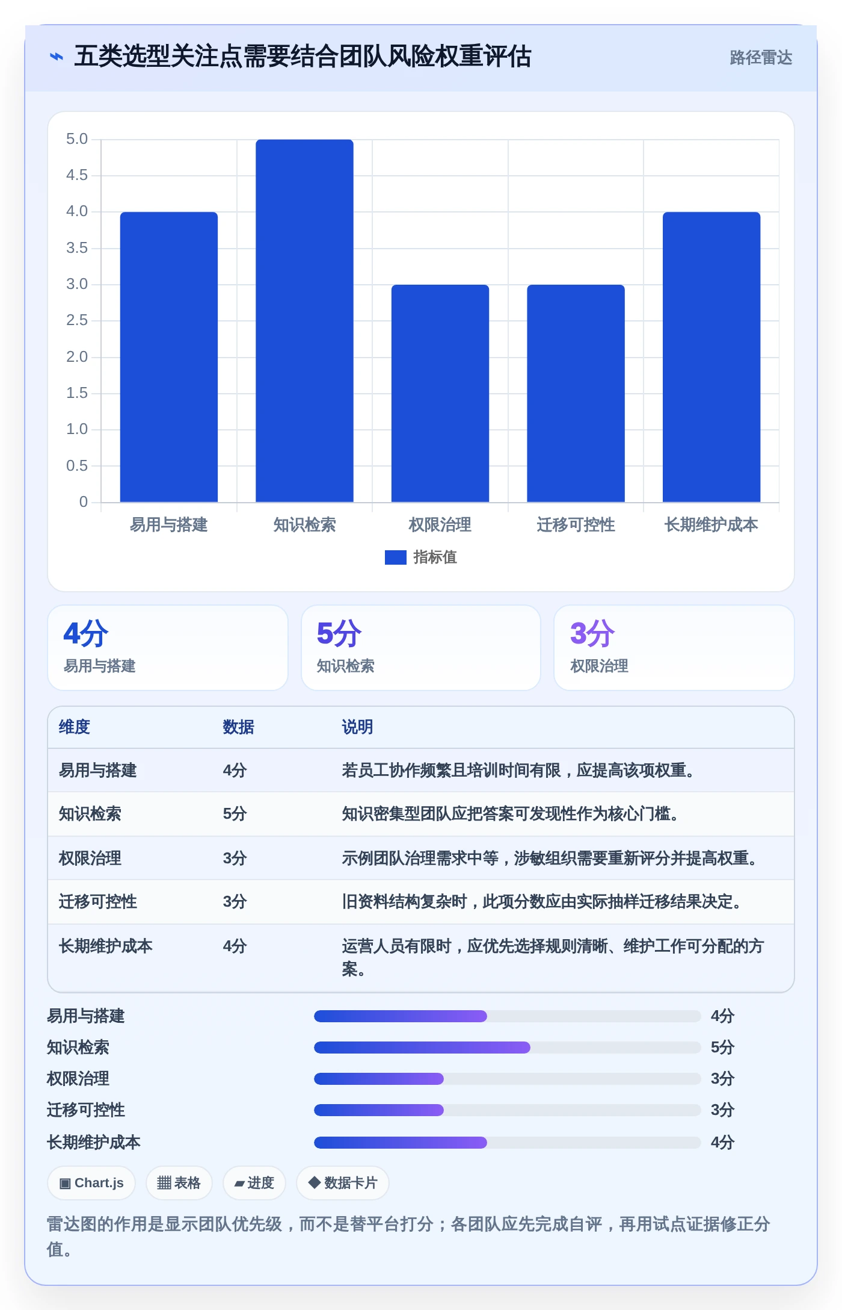Viewport: 842px width, 1310px height.
Task: Select the 长期维护成本 table row name
Action: click(x=106, y=946)
